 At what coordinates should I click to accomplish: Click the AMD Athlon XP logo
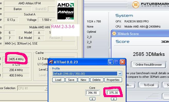(65, 11)
